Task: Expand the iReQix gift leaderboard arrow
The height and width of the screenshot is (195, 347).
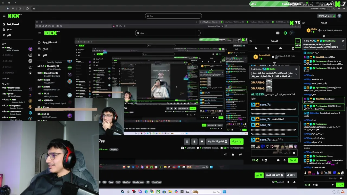Action: (324, 36)
